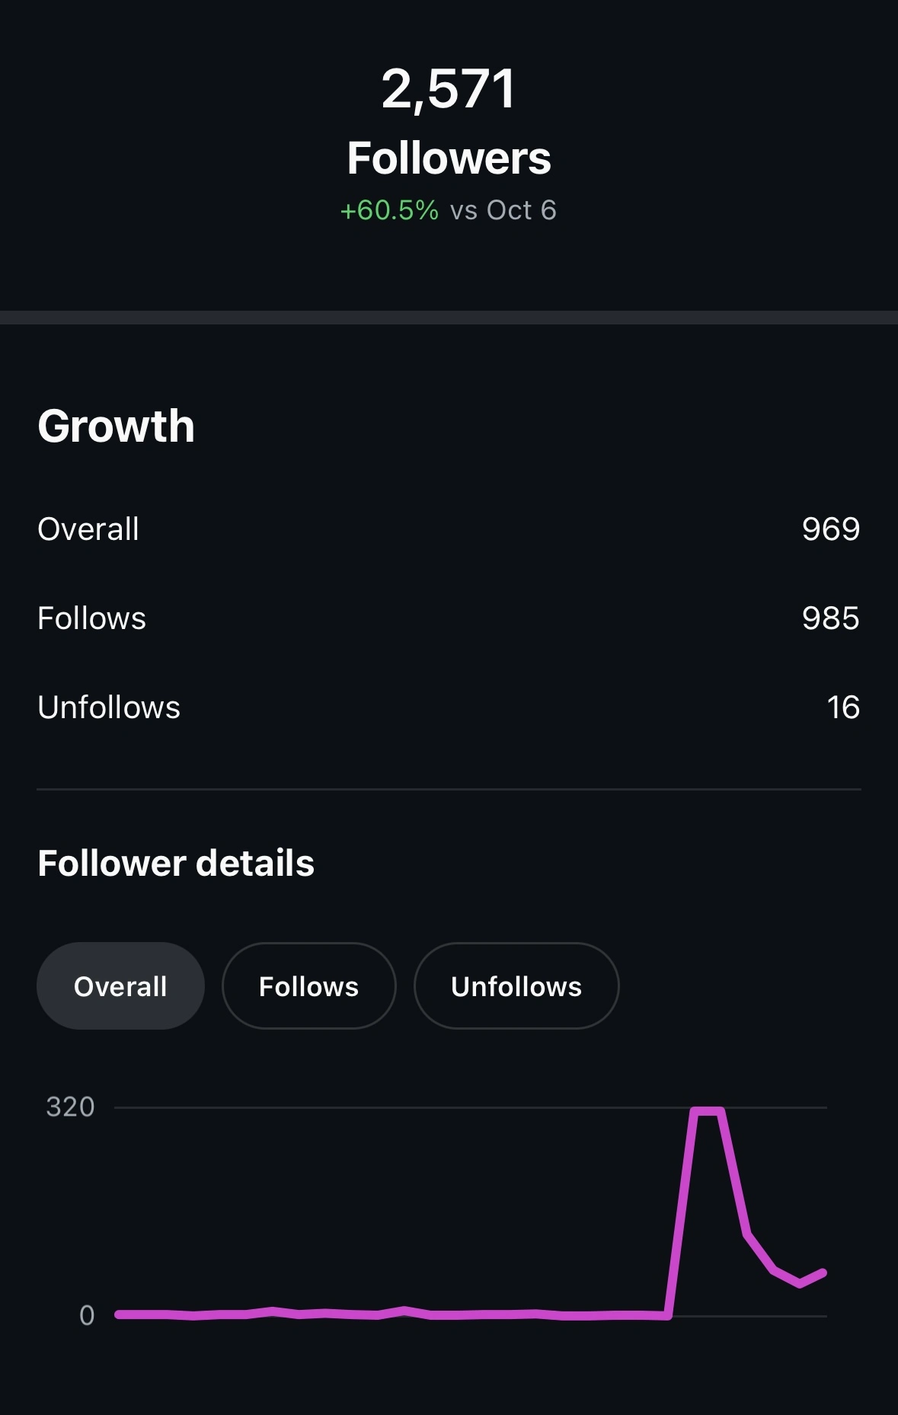Screen dimensions: 898x1415
Task: Tap the Overall label in Growth list
Action: [88, 529]
